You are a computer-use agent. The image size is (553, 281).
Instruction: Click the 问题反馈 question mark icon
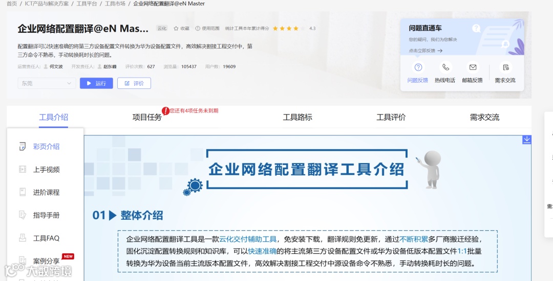coord(418,67)
